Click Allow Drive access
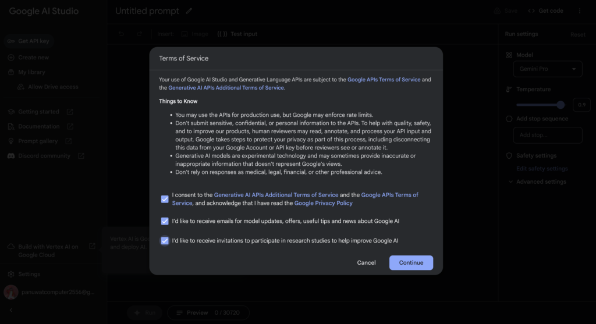 (x=53, y=87)
